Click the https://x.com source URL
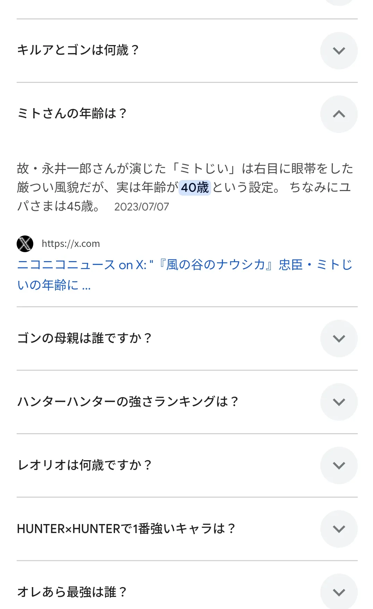This screenshot has width=373, height=609. pos(71,244)
